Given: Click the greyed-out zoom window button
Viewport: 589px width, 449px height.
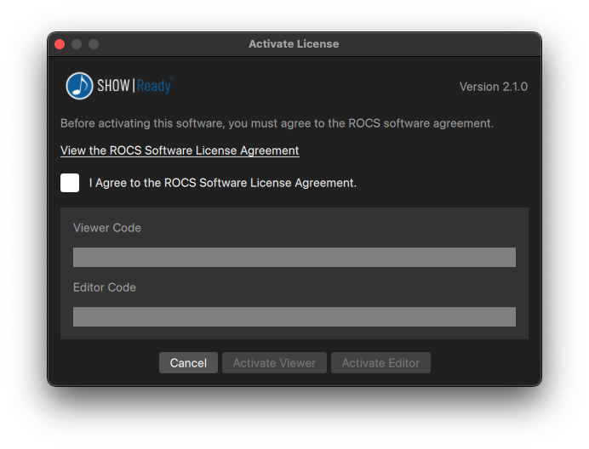Looking at the screenshot, I should point(94,44).
